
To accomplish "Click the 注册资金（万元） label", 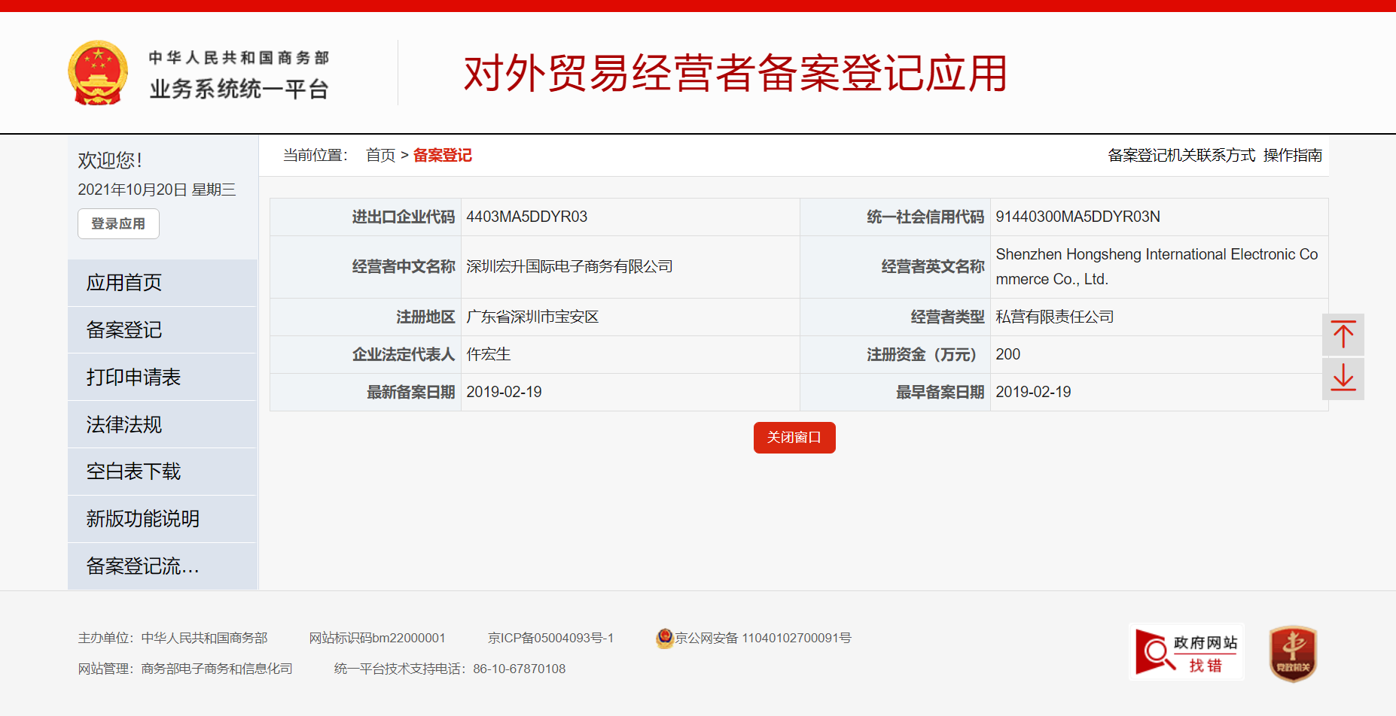I will [x=925, y=354].
